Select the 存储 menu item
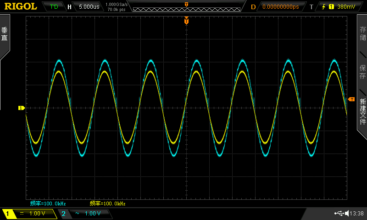This screenshot has height=220, width=367. point(362,35)
